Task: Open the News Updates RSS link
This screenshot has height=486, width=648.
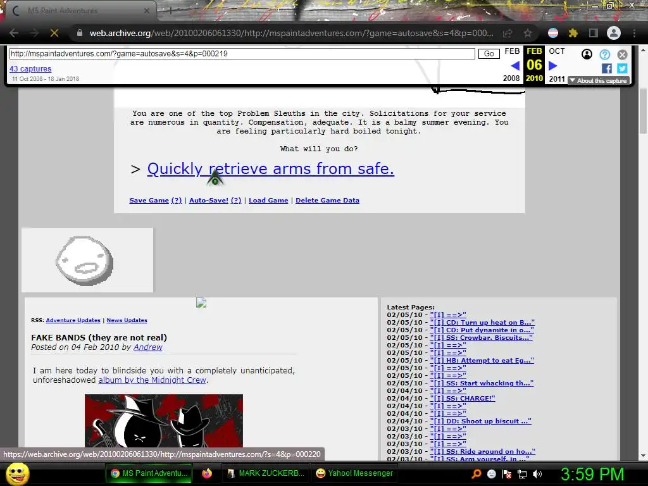Action: click(x=127, y=320)
